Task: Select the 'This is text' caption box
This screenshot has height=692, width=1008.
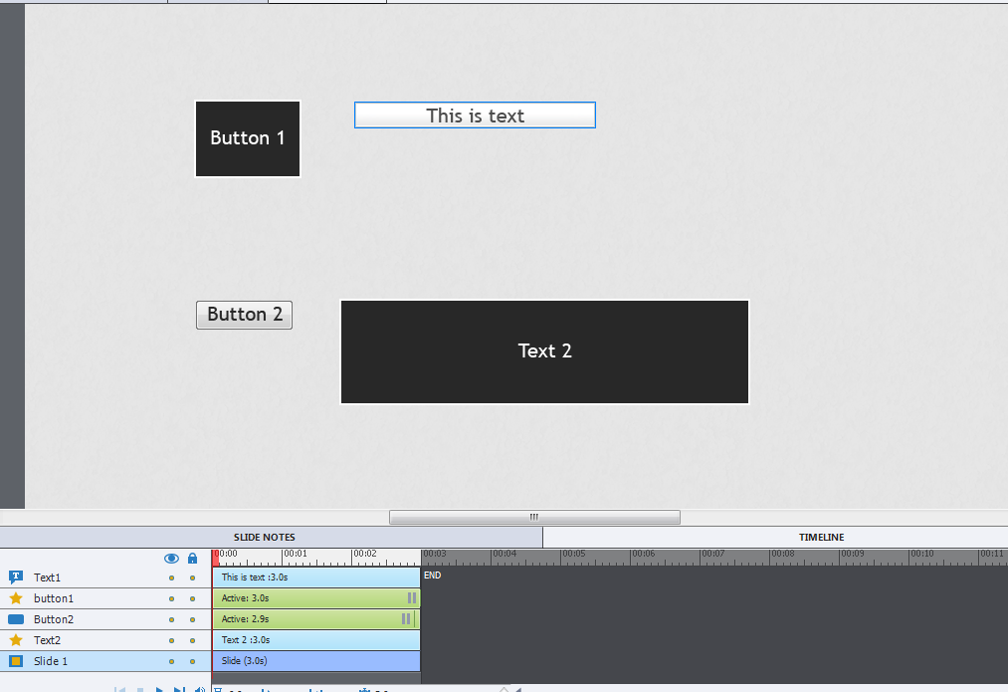Action: pyautogui.click(x=475, y=115)
